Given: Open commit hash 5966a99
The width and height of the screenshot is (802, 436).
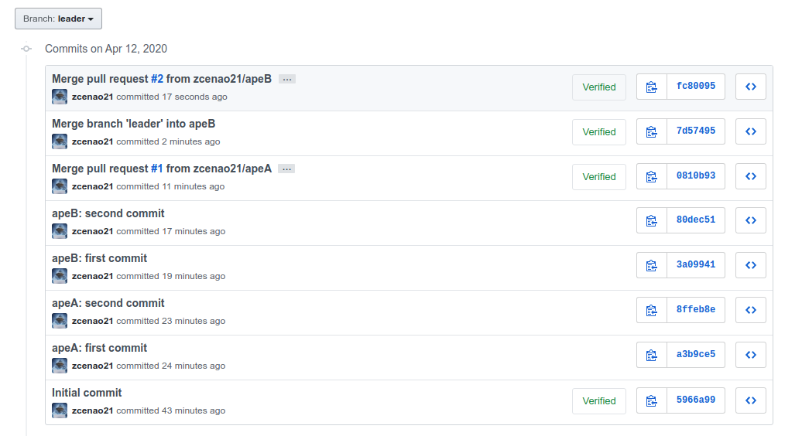Looking at the screenshot, I should click(x=696, y=400).
